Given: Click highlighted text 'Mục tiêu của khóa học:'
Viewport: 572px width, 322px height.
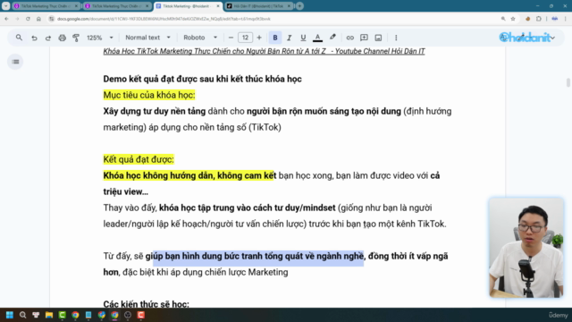Looking at the screenshot, I should click(149, 95).
